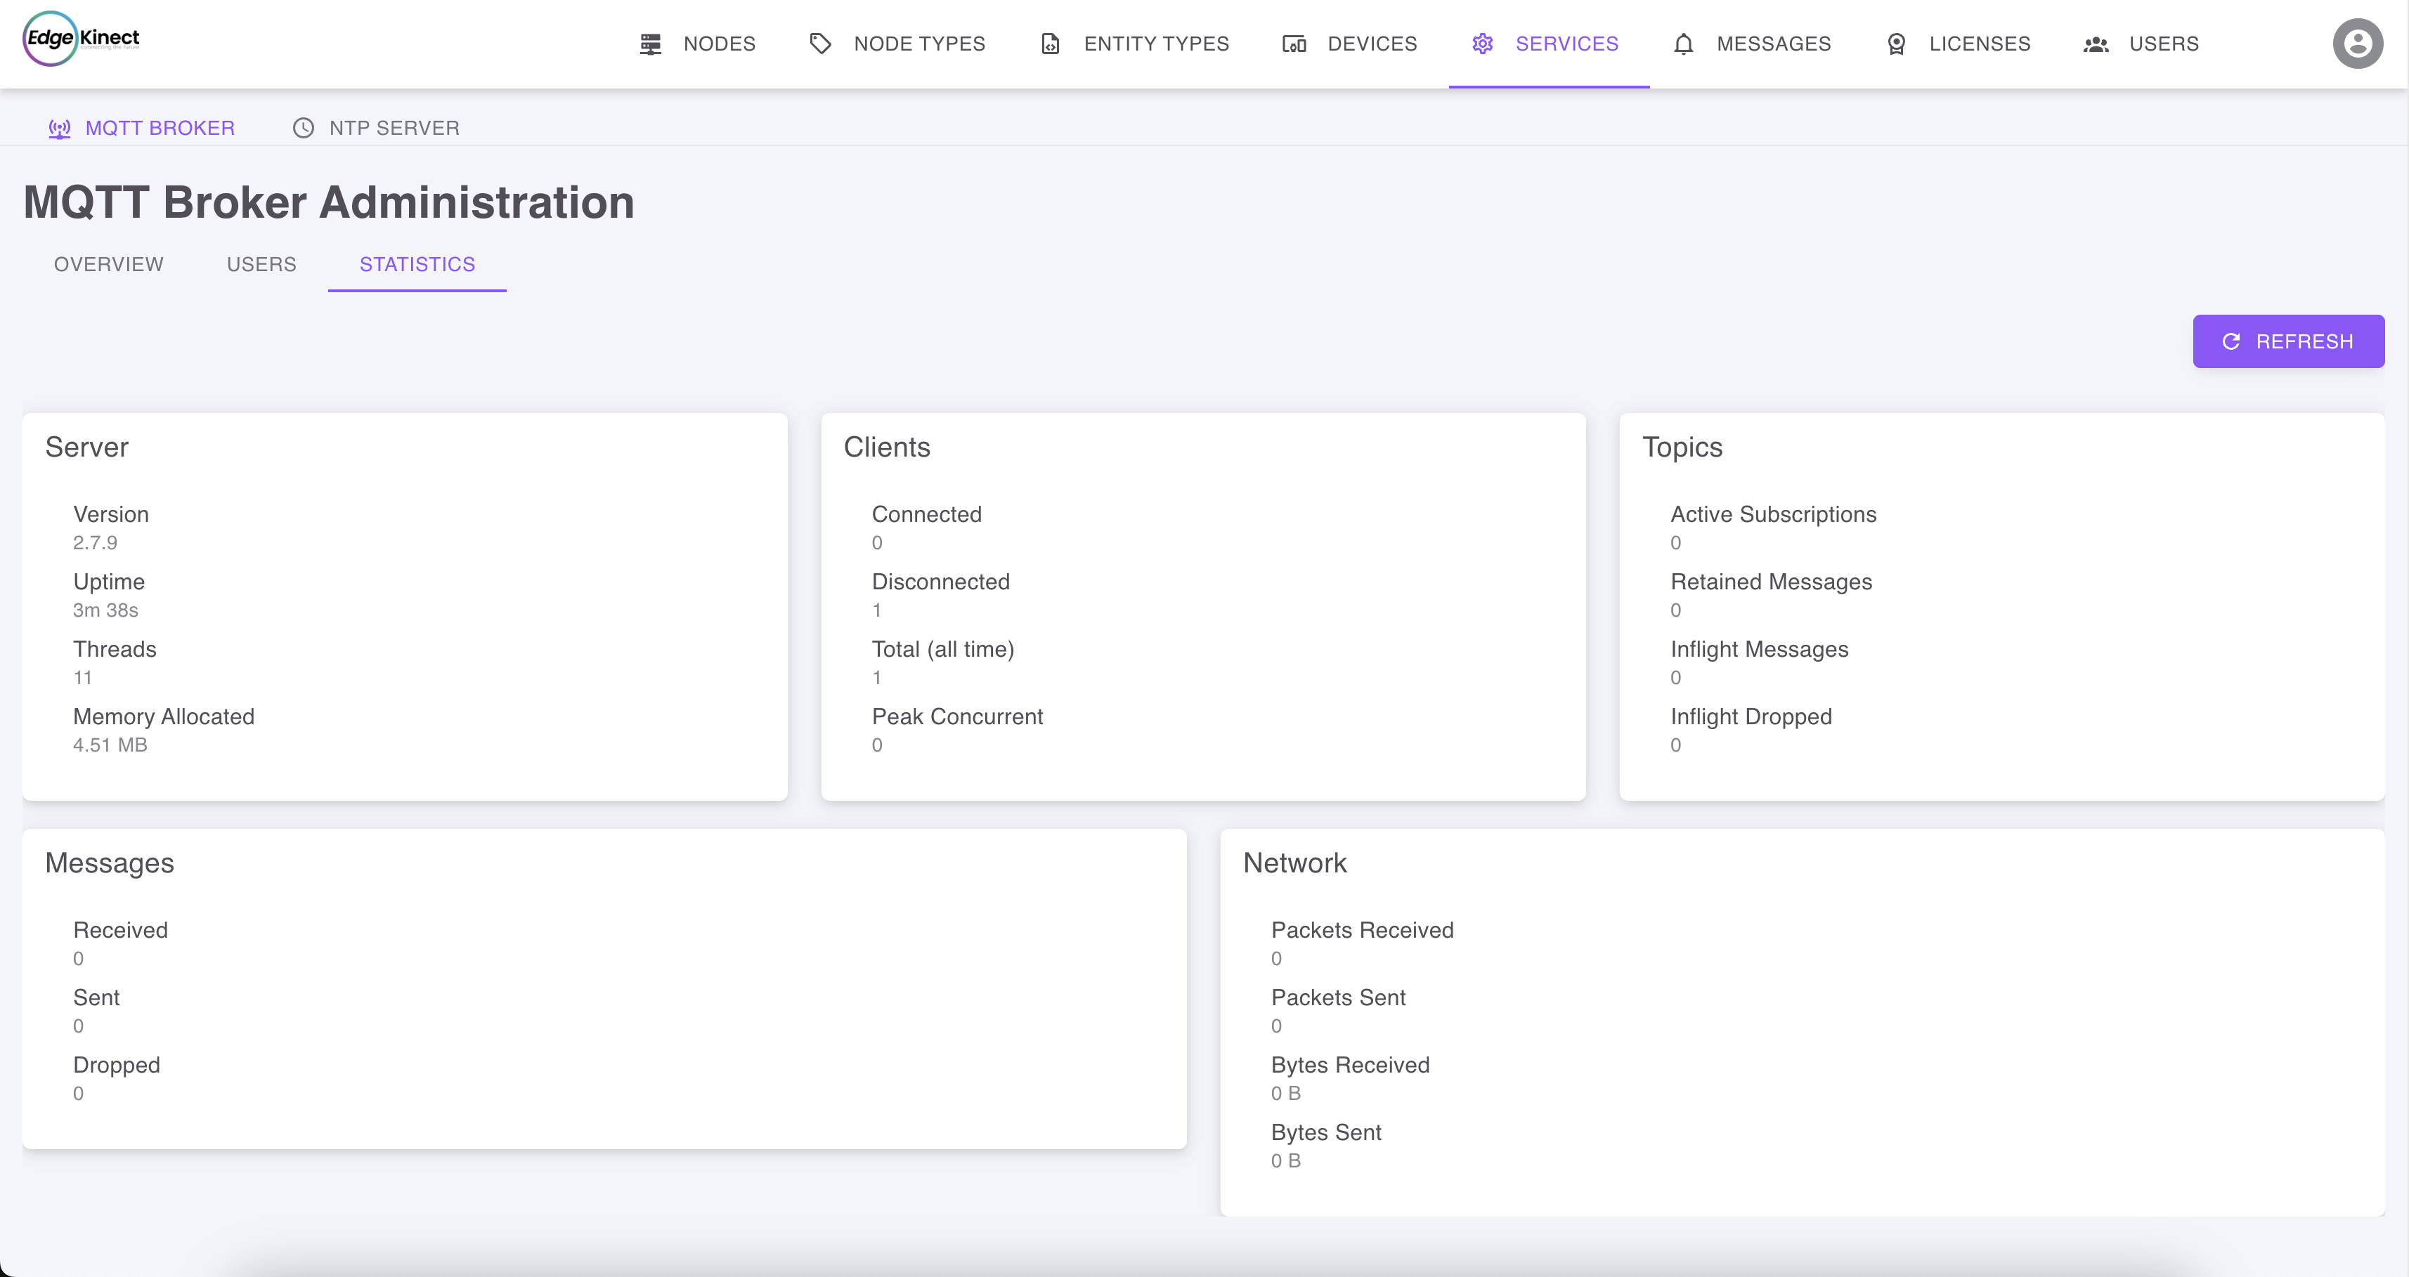Screen dimensions: 2409x1277
Task: Click the MQTT Broker Administration heading
Action: [329, 202]
